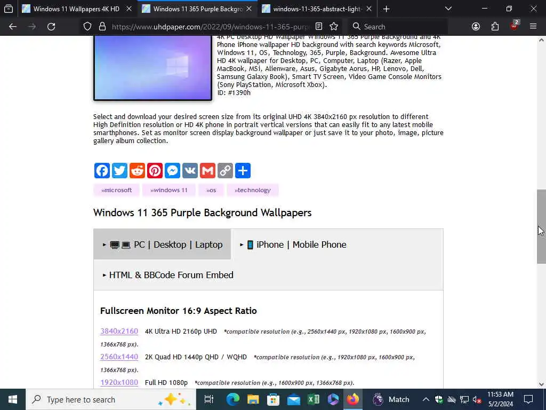The image size is (546, 410).
Task: Download the 3840x2160 resolution wallpaper
Action: [119, 331]
